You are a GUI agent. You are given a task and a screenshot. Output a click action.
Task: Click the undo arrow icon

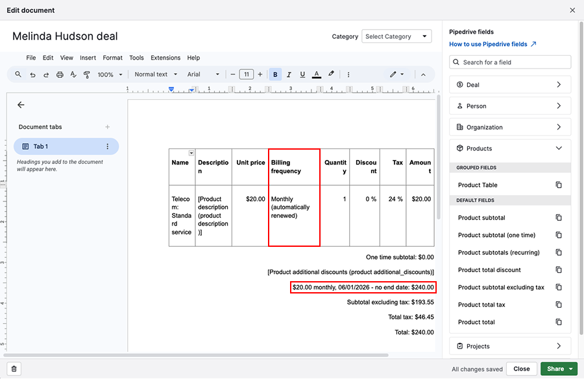coord(32,75)
